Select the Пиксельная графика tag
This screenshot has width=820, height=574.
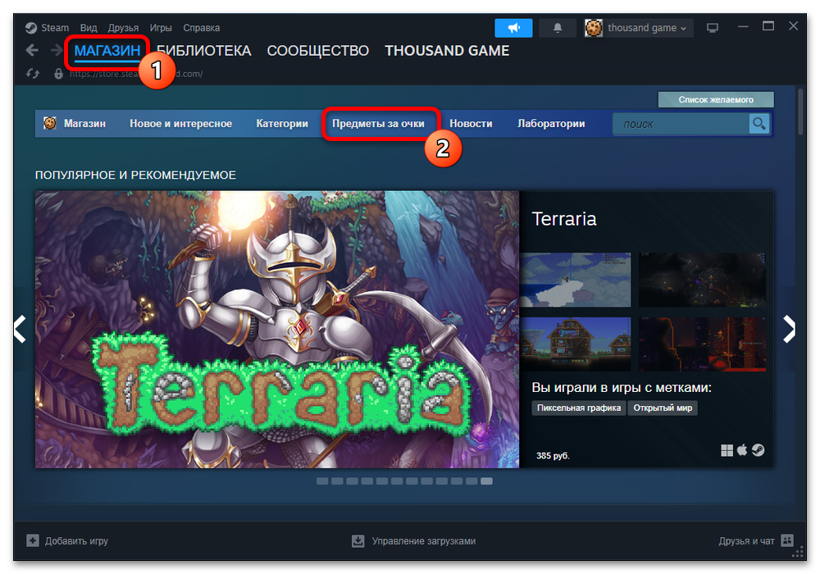click(x=578, y=408)
